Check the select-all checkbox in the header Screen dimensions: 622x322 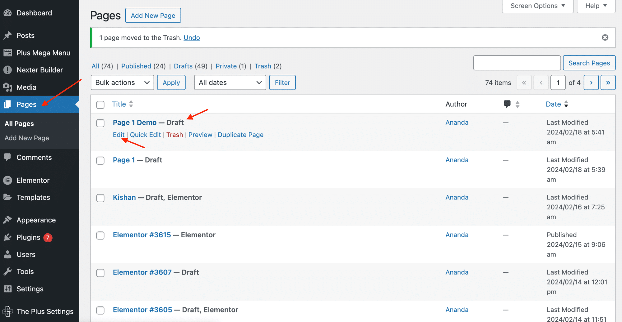click(x=100, y=105)
